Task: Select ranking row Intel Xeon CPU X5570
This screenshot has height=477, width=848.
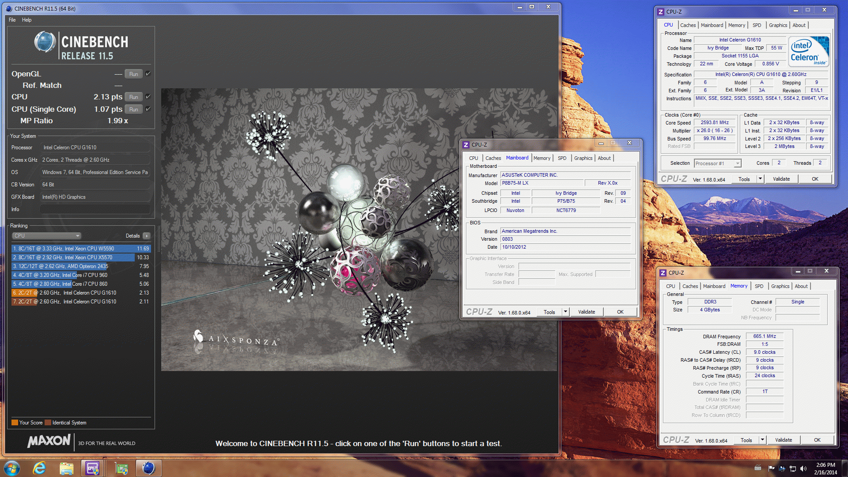Action: point(81,257)
